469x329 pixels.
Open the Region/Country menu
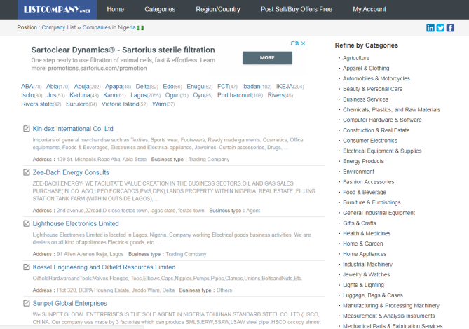(x=217, y=10)
